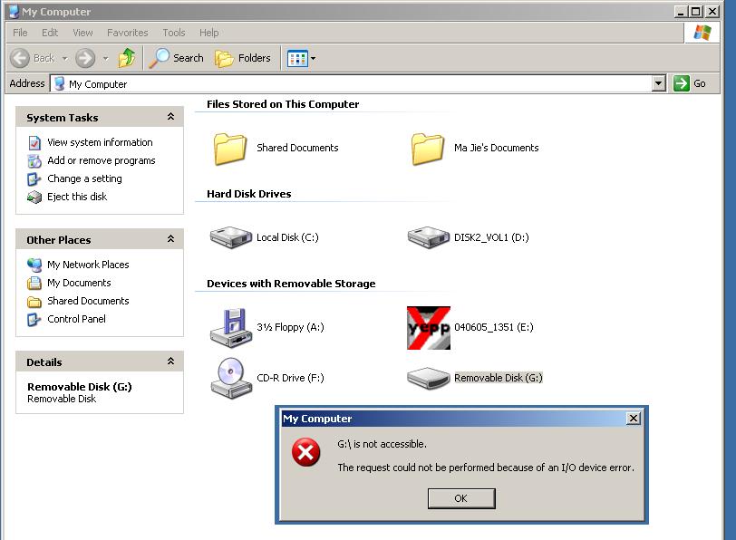Open the Favorites menu
The width and height of the screenshot is (736, 540).
tap(127, 33)
